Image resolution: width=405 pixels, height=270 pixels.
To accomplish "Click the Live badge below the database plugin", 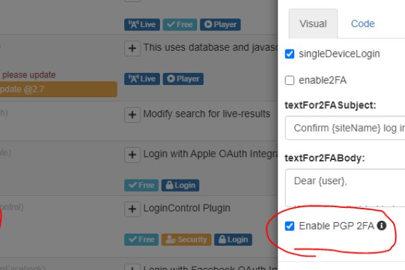I will tap(141, 78).
